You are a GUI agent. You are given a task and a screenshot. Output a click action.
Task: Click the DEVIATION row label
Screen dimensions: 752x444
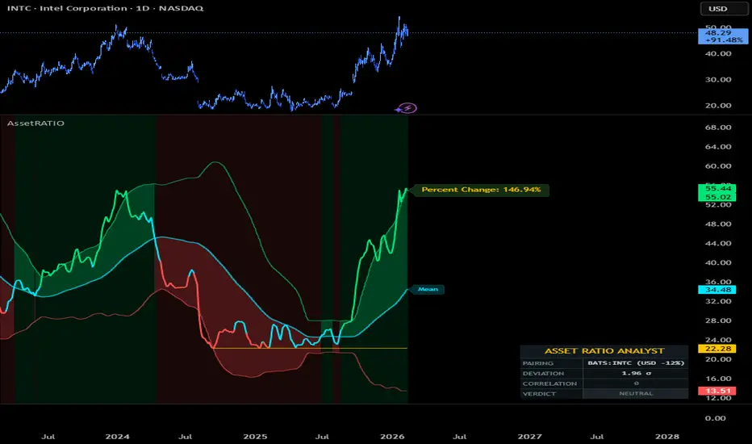pos(543,374)
